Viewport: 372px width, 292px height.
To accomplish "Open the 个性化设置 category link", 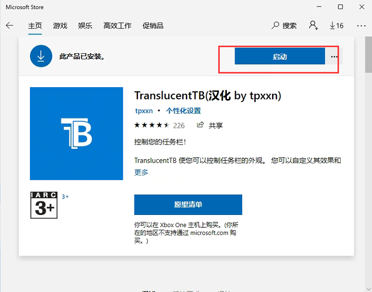I will click(183, 111).
